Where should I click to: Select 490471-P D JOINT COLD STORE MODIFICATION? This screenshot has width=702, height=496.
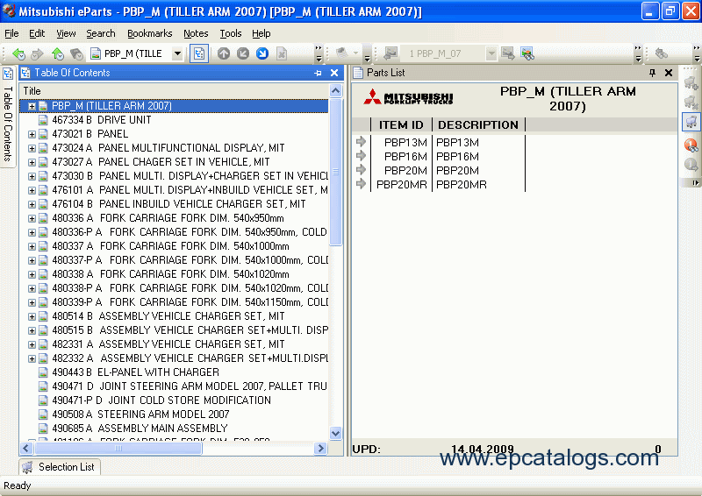click(x=161, y=400)
